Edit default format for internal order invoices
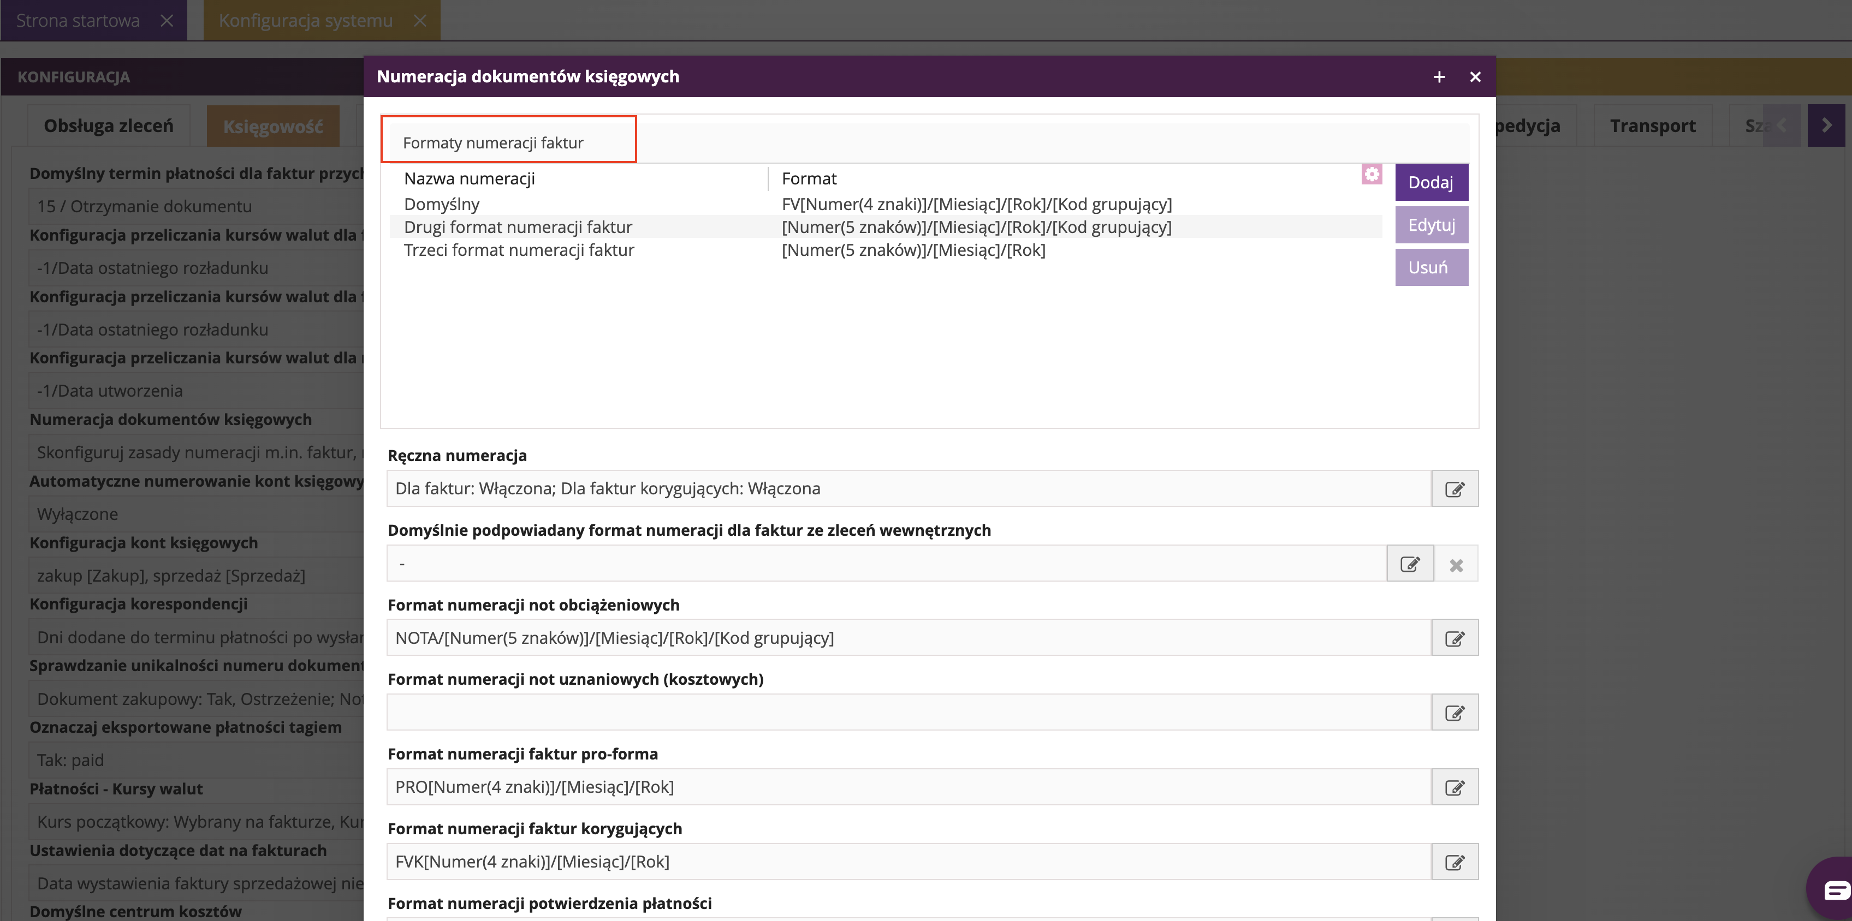Image resolution: width=1852 pixels, height=921 pixels. [1410, 564]
